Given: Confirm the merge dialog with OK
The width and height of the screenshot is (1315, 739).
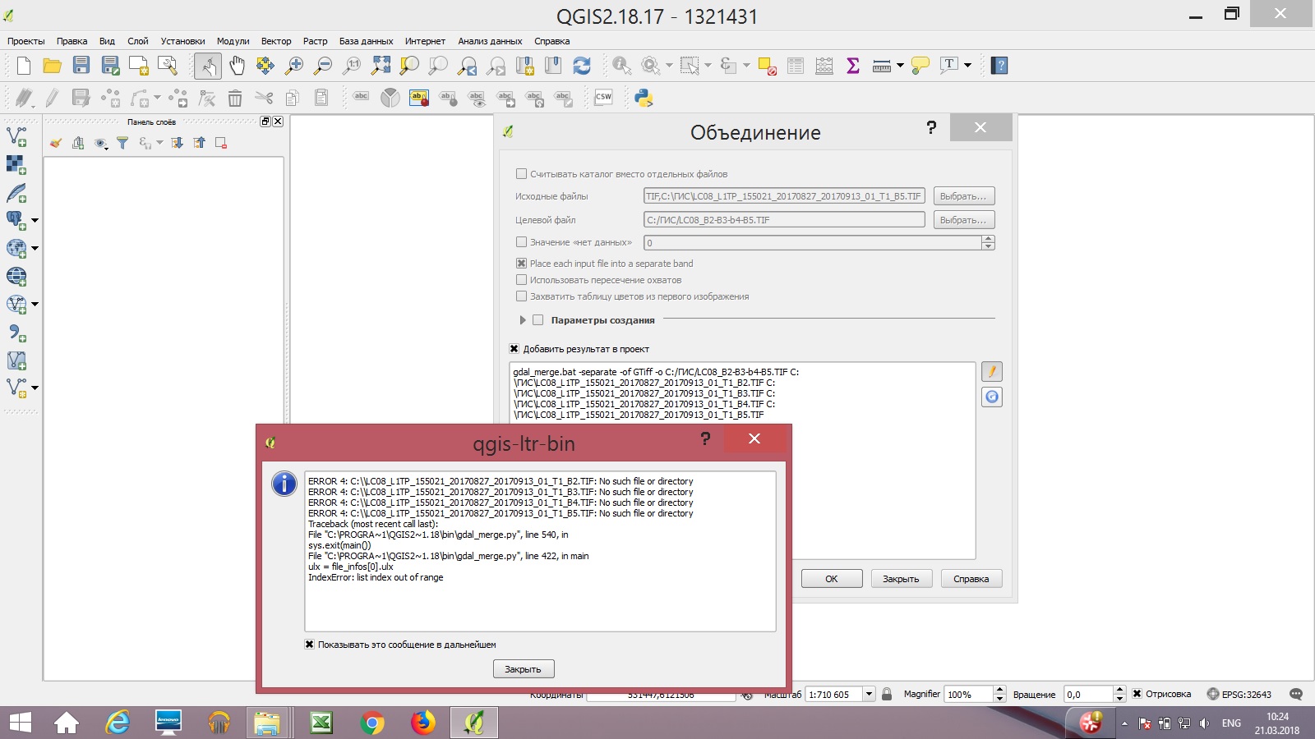Looking at the screenshot, I should point(832,579).
